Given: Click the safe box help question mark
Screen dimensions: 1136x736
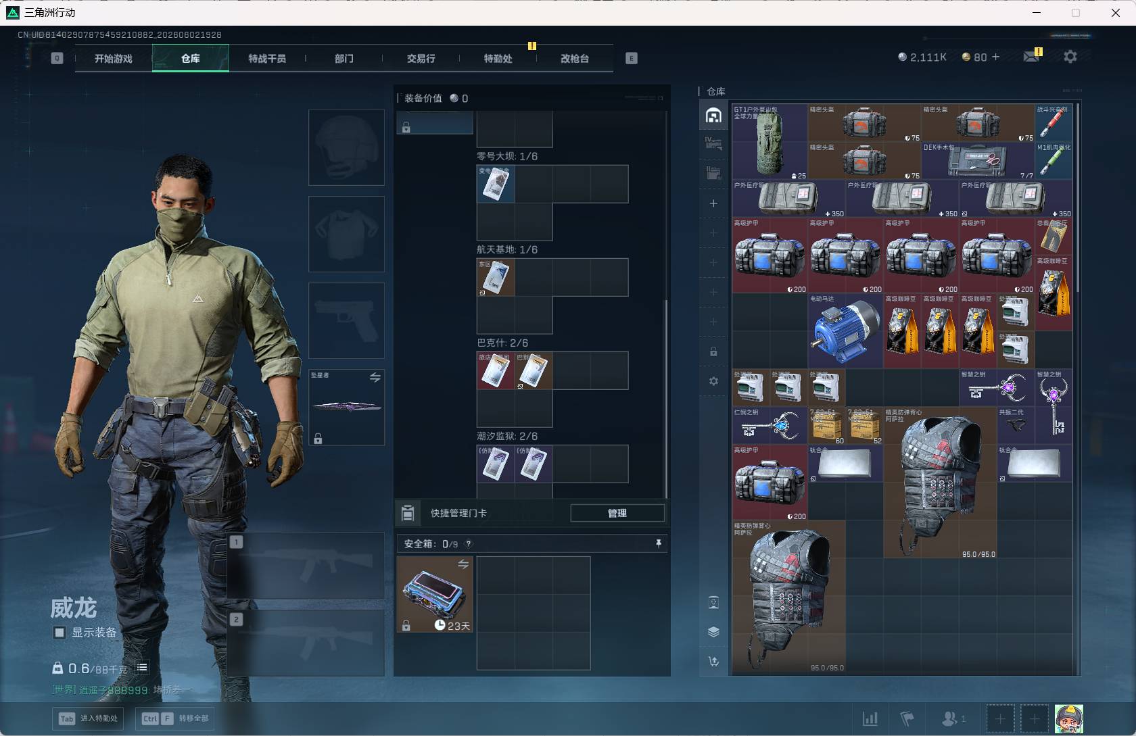Looking at the screenshot, I should 469,544.
